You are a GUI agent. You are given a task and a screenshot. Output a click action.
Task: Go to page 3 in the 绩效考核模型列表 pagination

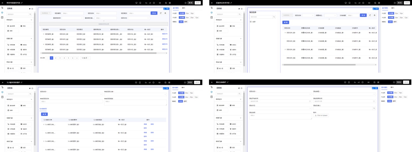click(x=60, y=58)
